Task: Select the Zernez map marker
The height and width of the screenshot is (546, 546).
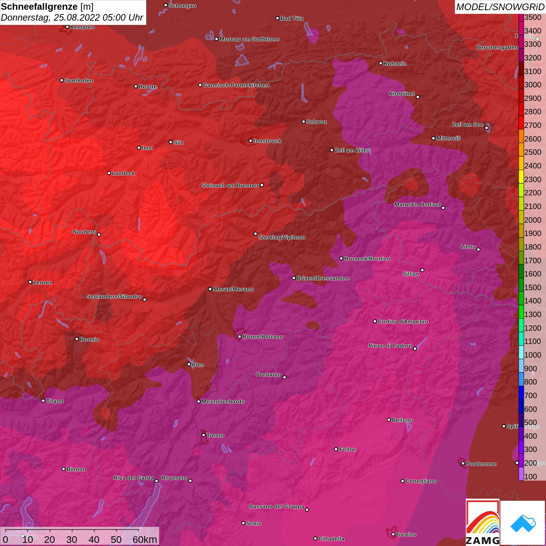Action: [x=30, y=282]
